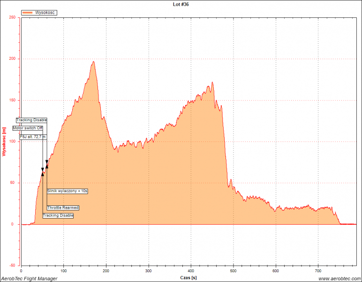
Task: Click the triangle marker at the 72.7 m point
Action: (x=47, y=164)
